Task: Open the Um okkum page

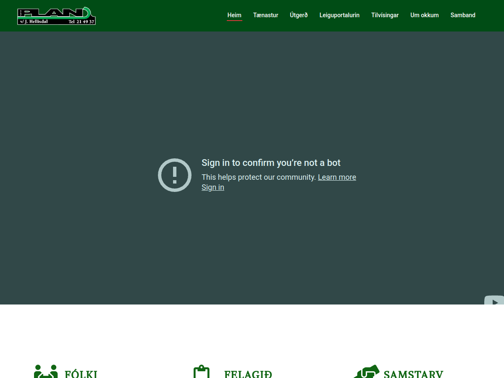Action: pyautogui.click(x=425, y=15)
